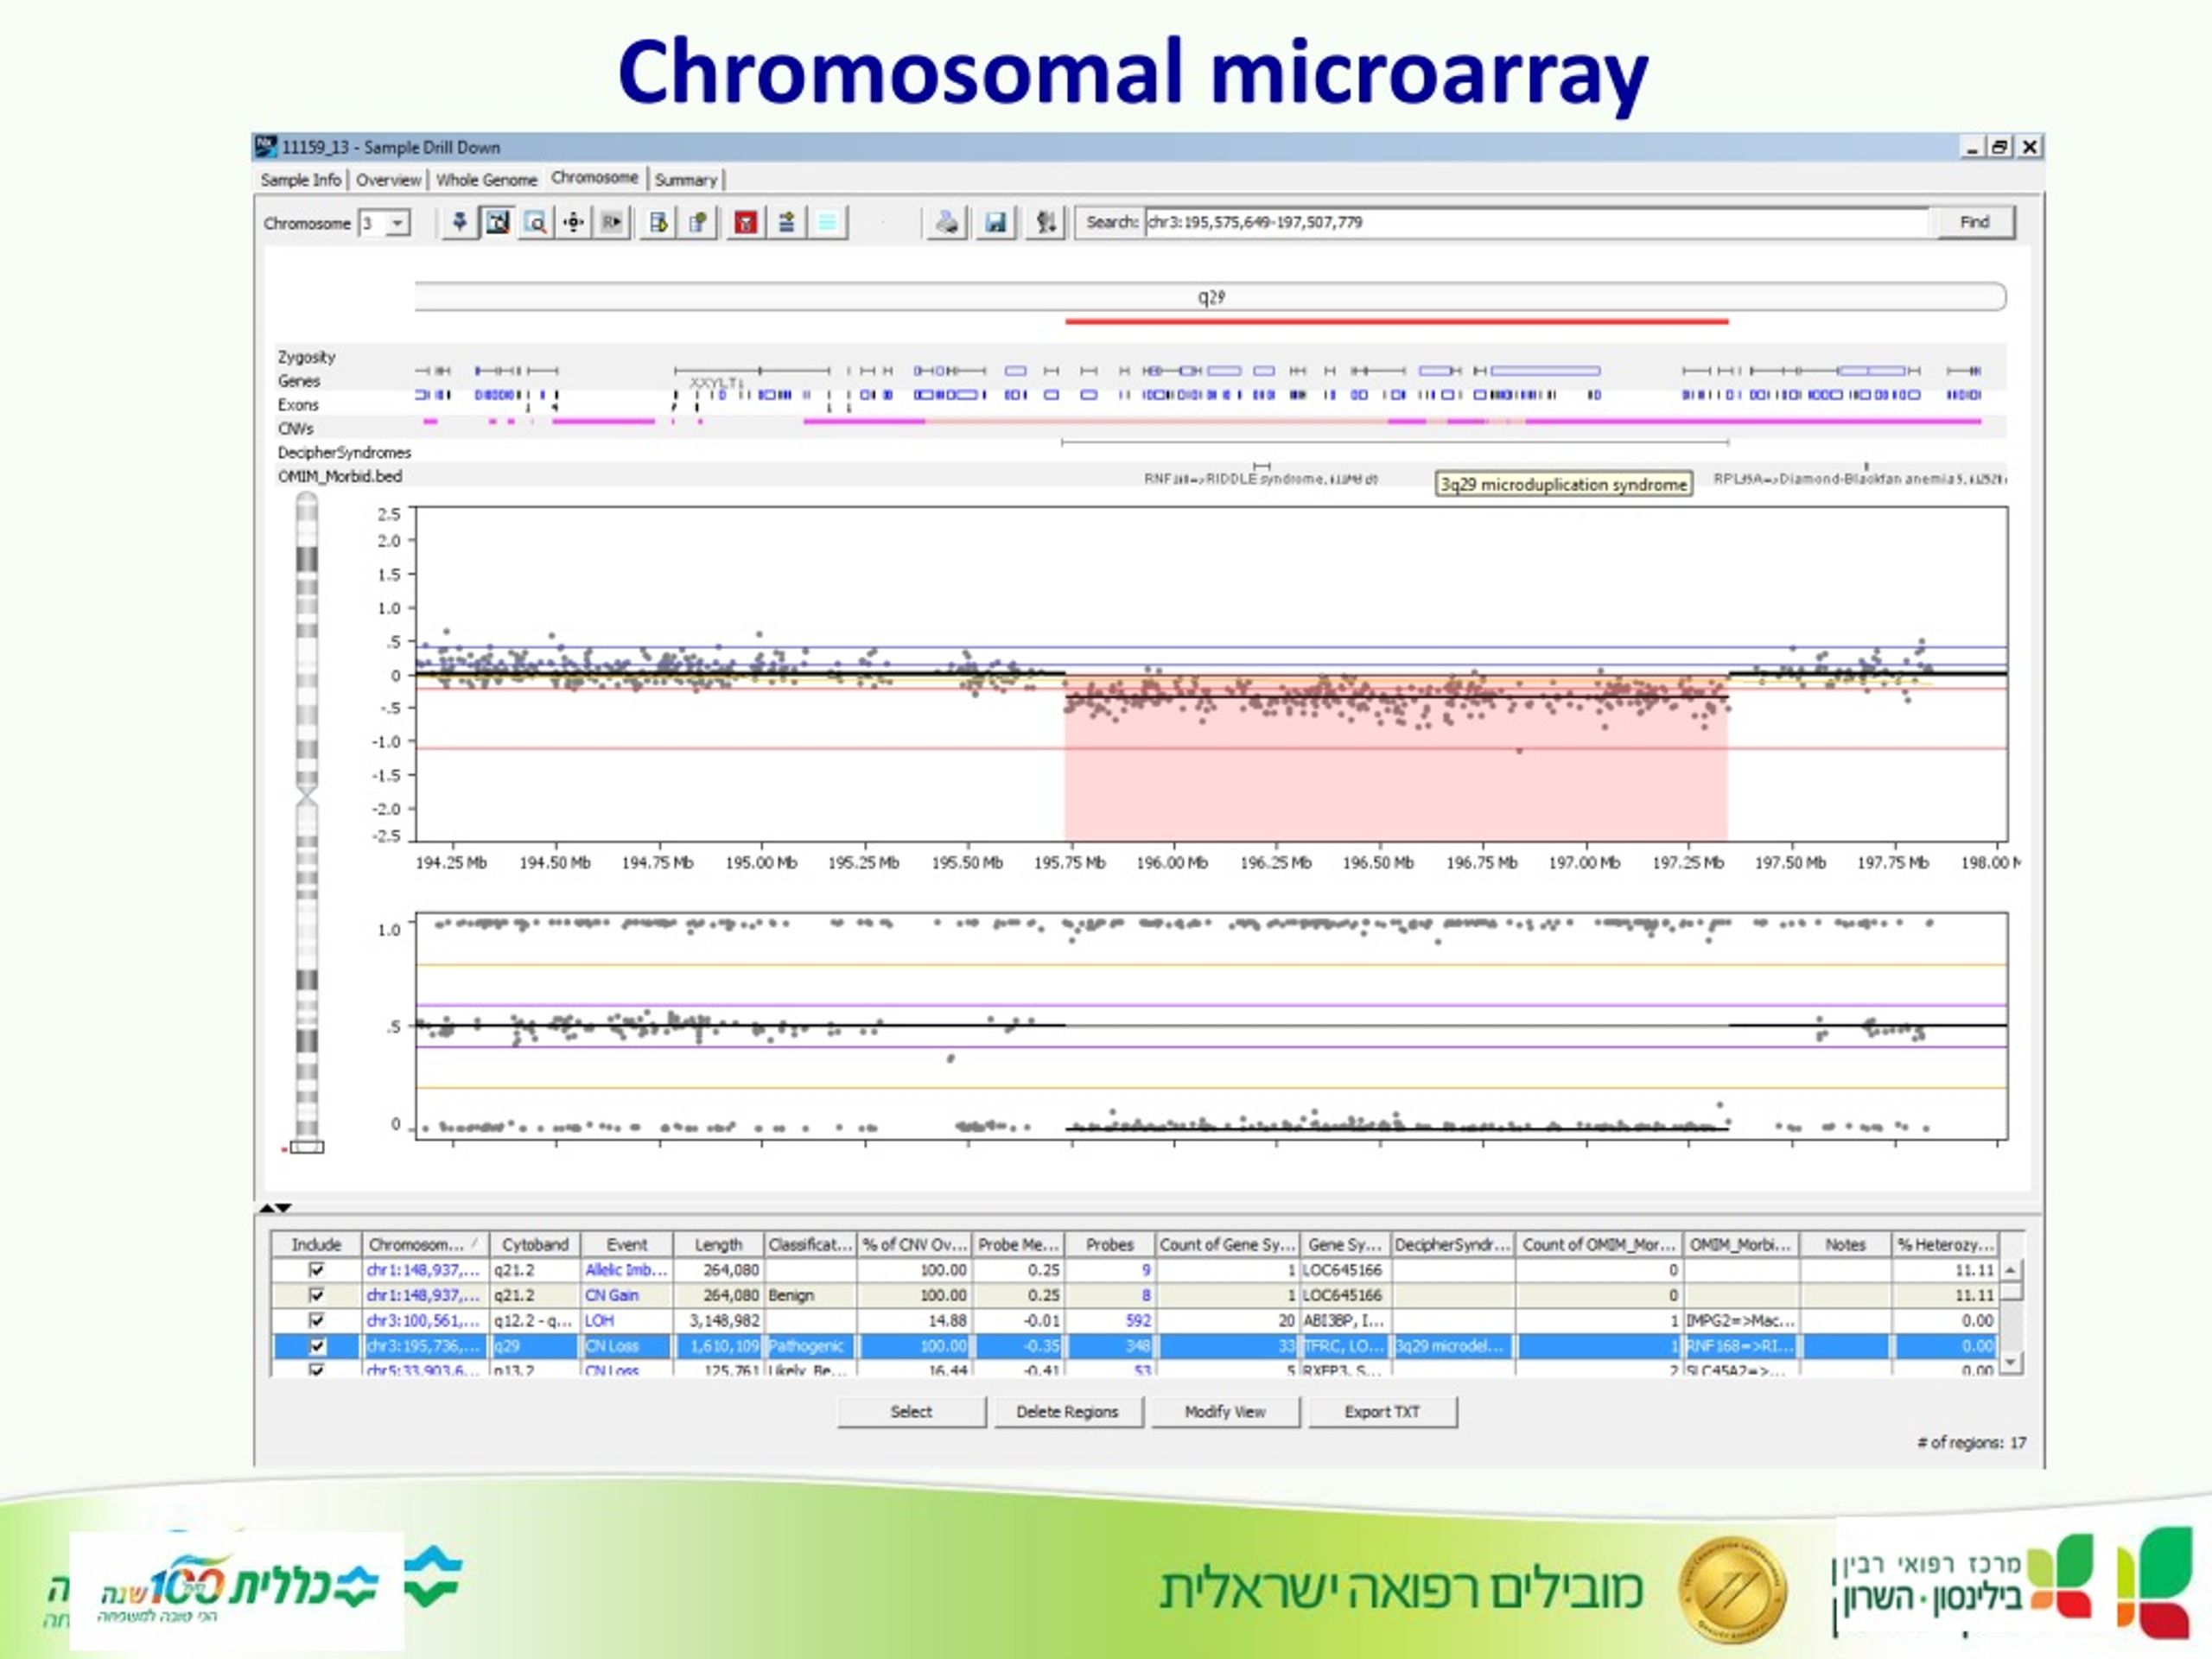Viewport: 2212px width, 1659px height.
Task: Open the Summary tab
Action: [x=686, y=180]
